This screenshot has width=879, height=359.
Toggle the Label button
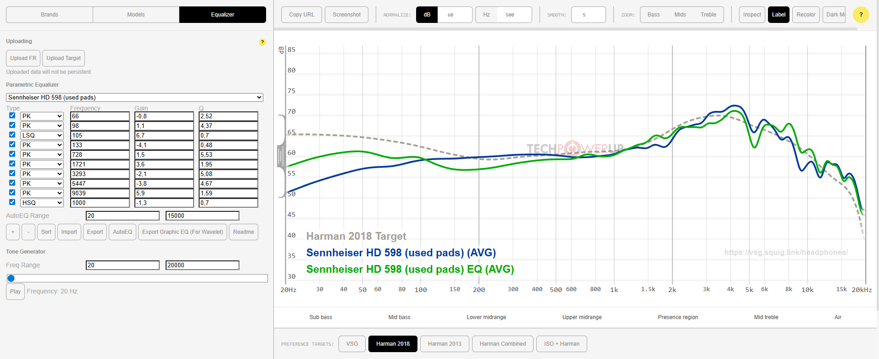click(779, 15)
